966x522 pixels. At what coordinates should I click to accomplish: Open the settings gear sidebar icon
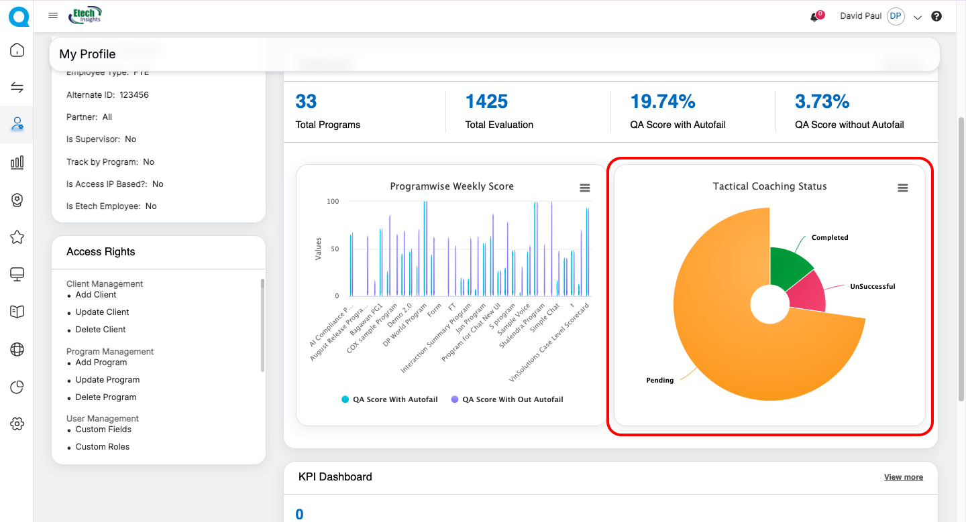(x=17, y=423)
